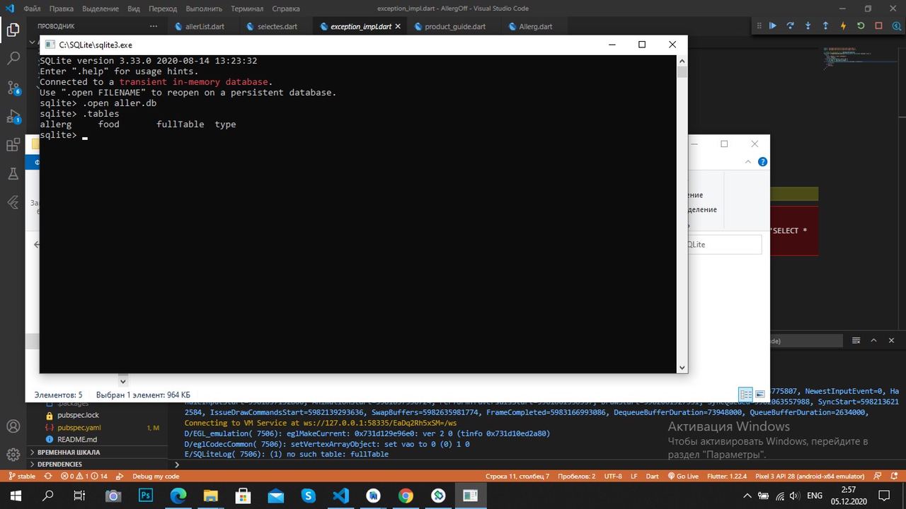Open the Вид menu
The height and width of the screenshot is (509, 906).
[x=134, y=8]
